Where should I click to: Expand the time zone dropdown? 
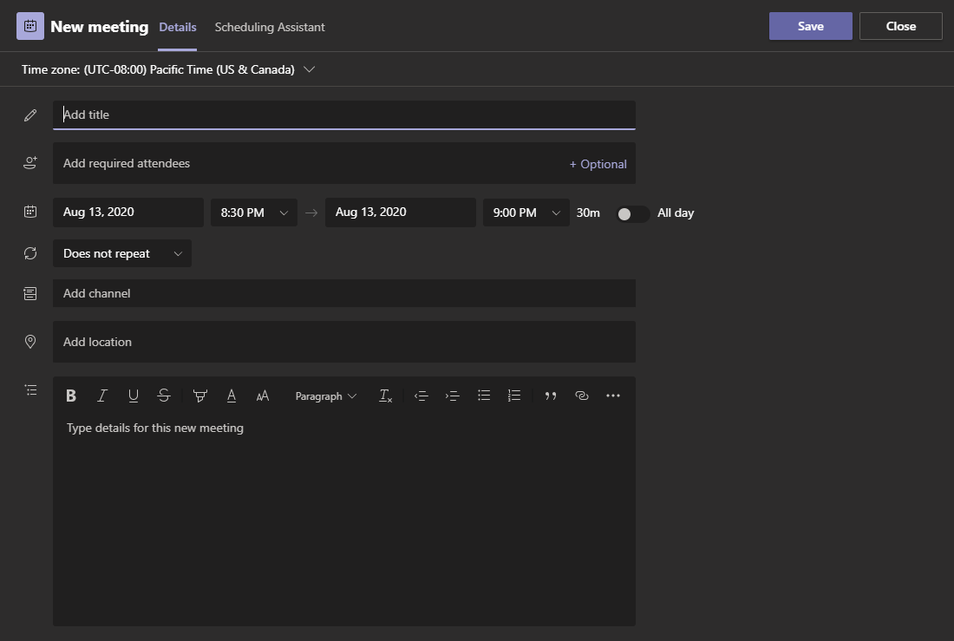click(x=310, y=69)
